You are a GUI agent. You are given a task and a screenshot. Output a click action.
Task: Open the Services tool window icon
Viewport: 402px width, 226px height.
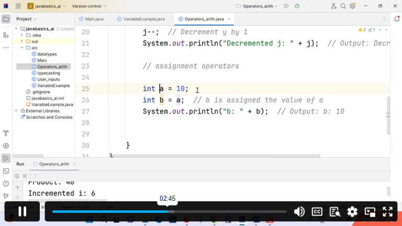[x=6, y=146]
